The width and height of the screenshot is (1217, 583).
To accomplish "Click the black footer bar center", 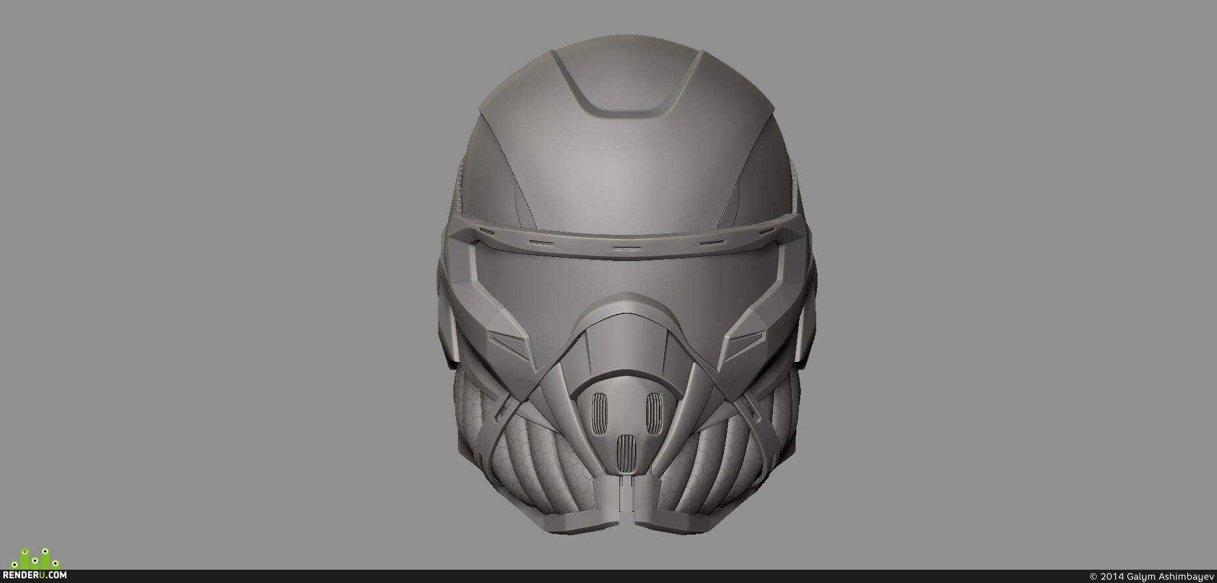I will point(608,576).
